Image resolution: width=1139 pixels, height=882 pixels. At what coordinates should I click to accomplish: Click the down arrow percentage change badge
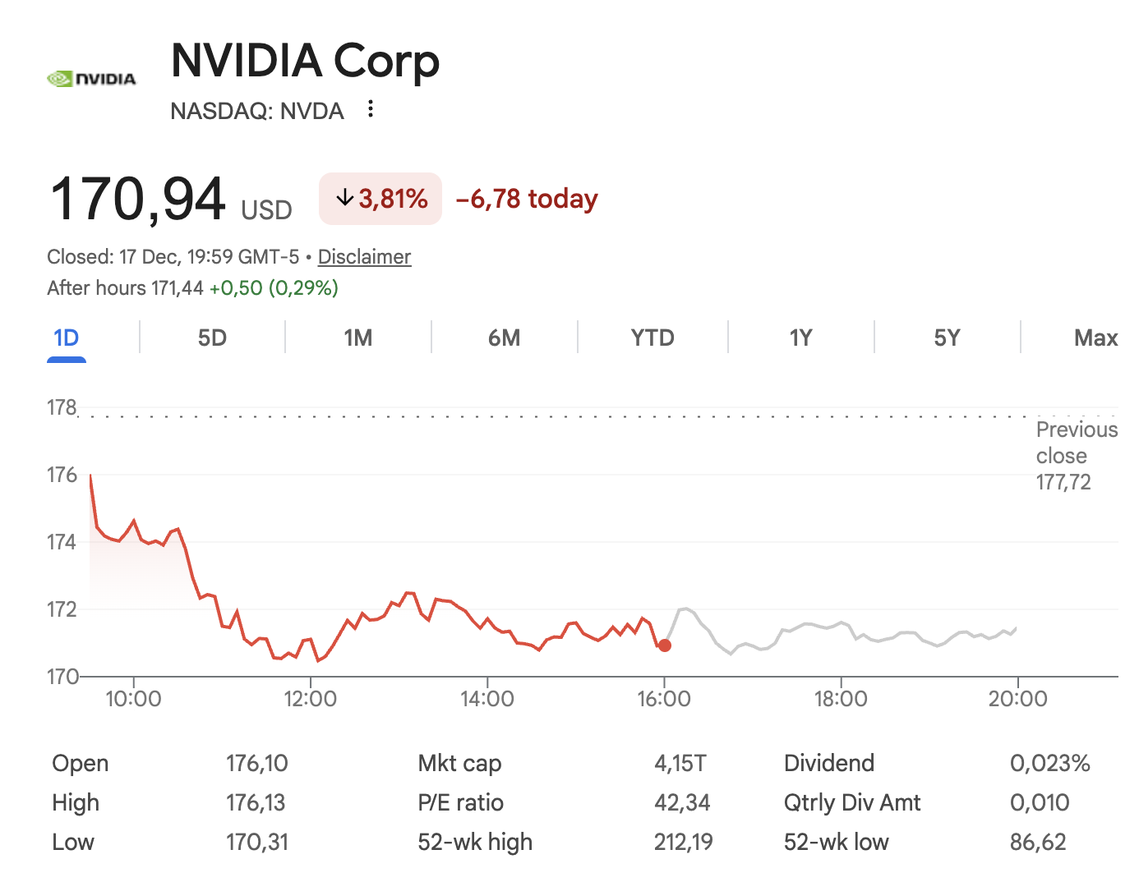pyautogui.click(x=380, y=199)
